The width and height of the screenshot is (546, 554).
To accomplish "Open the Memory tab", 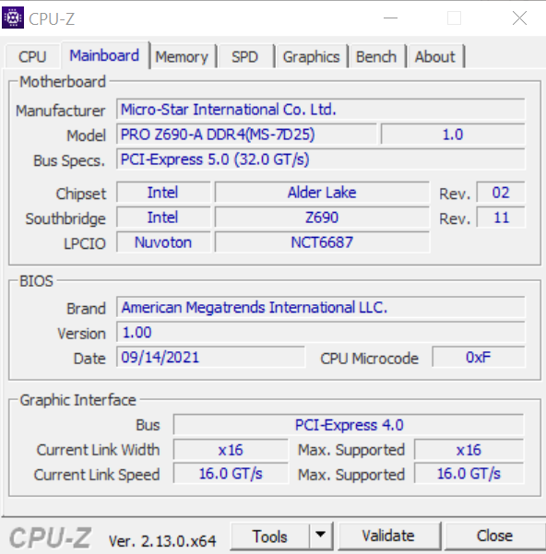I will 182,57.
